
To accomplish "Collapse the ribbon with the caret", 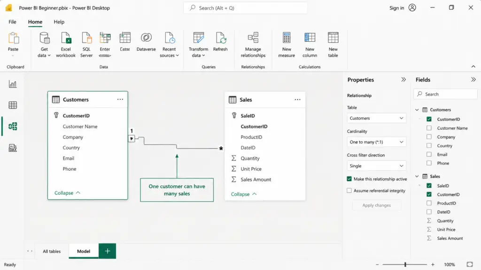I will click(x=473, y=67).
